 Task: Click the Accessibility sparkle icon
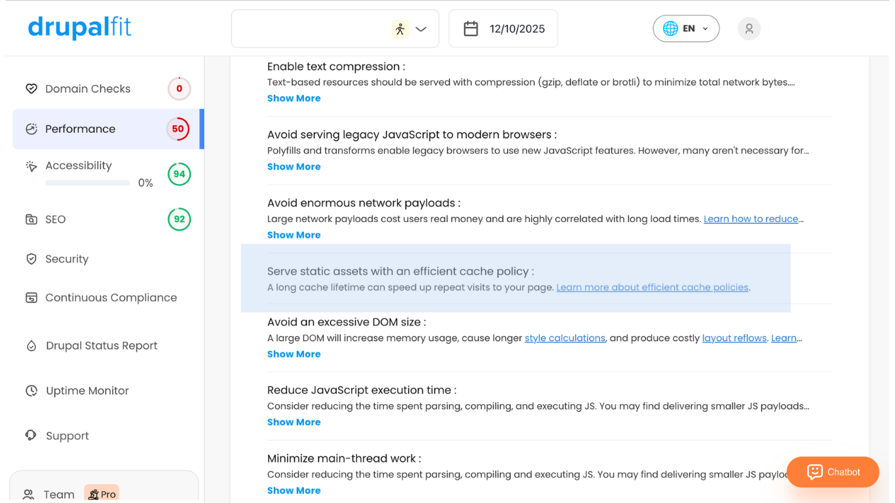(x=31, y=166)
